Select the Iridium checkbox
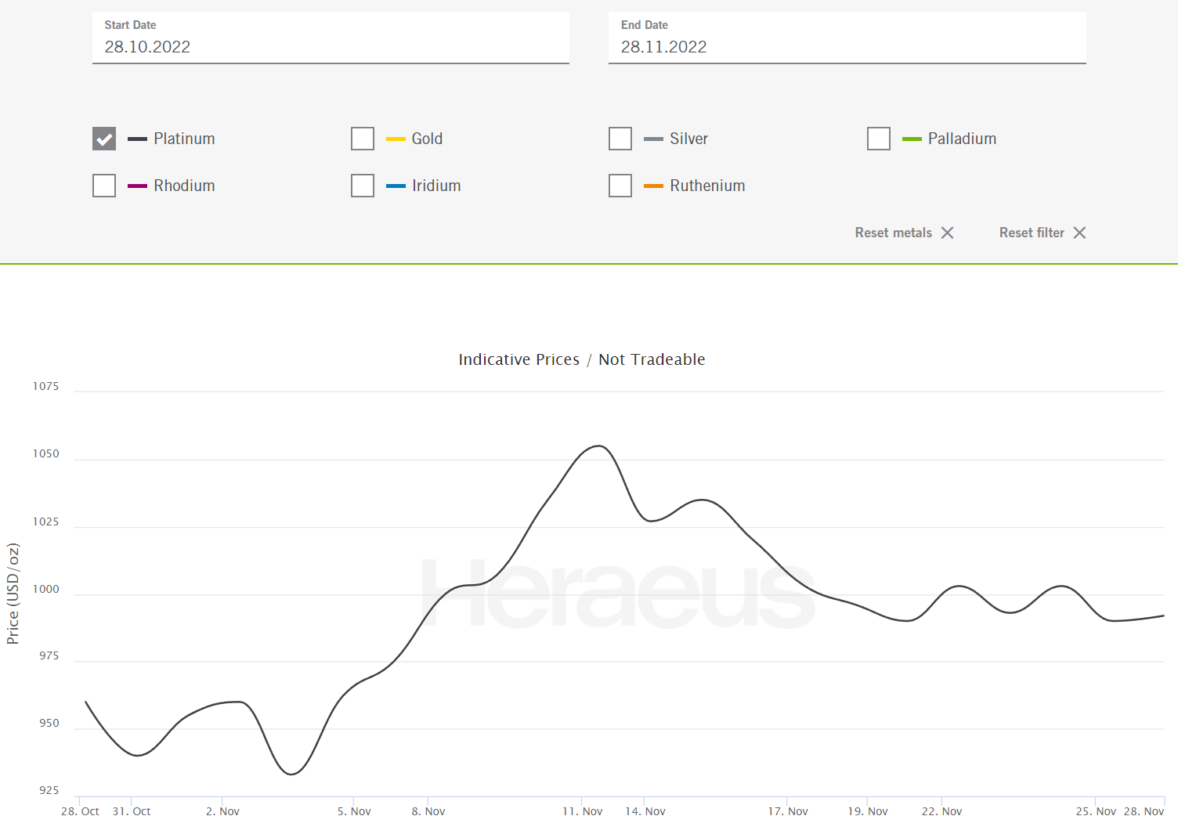Viewport: 1178px width, 834px height. pyautogui.click(x=363, y=186)
